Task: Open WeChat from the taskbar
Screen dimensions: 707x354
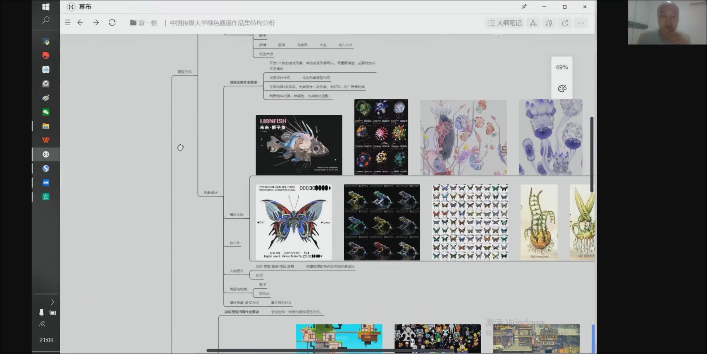Action: tap(46, 112)
